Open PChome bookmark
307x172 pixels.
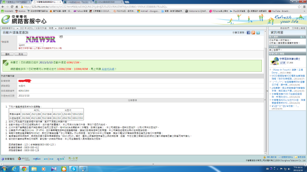[x=219, y=11]
